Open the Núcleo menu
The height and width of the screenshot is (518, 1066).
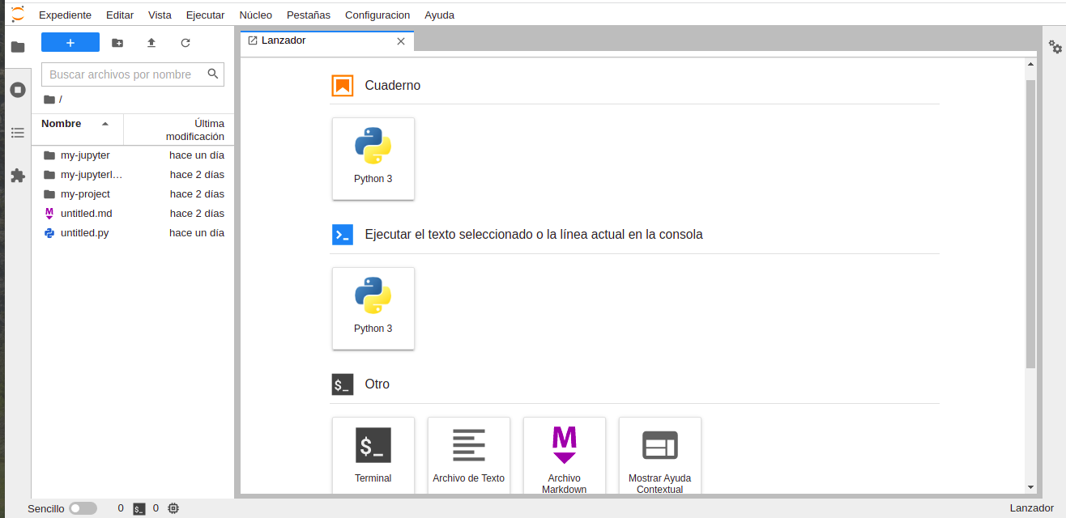pos(255,15)
